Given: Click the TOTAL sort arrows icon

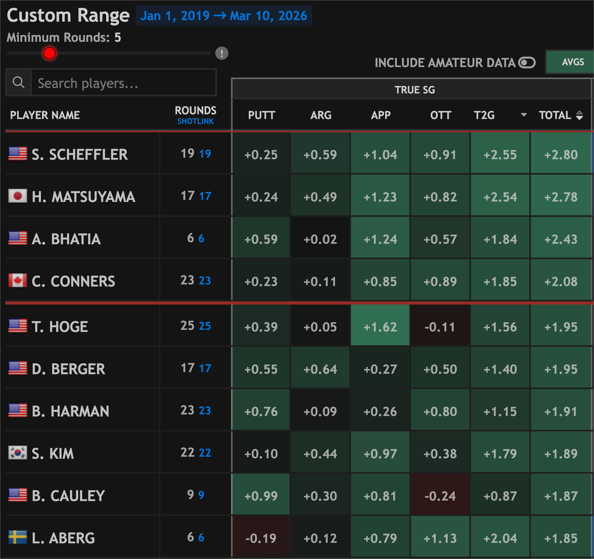Looking at the screenshot, I should pyautogui.click(x=579, y=115).
